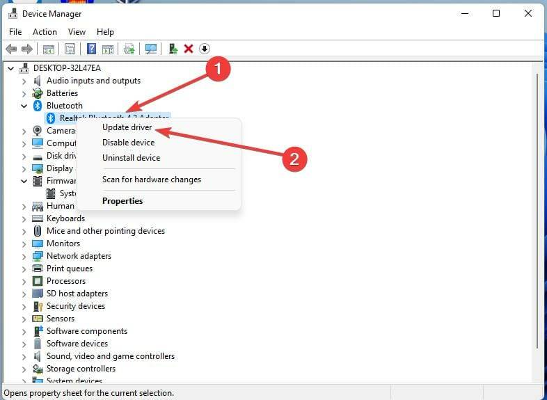
Task: Expand the Display adapters node
Action: click(24, 169)
